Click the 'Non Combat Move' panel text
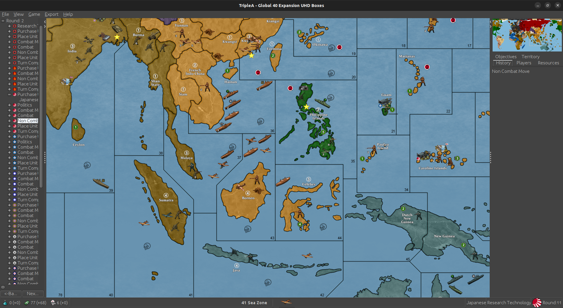563x308 pixels. click(x=511, y=71)
